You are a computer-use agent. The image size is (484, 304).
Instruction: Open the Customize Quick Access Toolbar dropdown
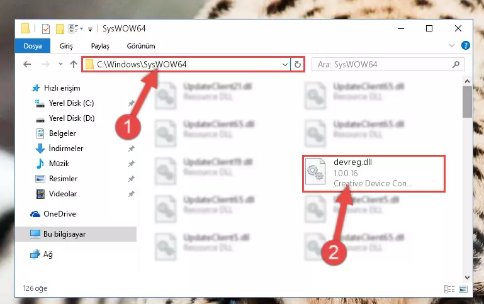[x=90, y=30]
